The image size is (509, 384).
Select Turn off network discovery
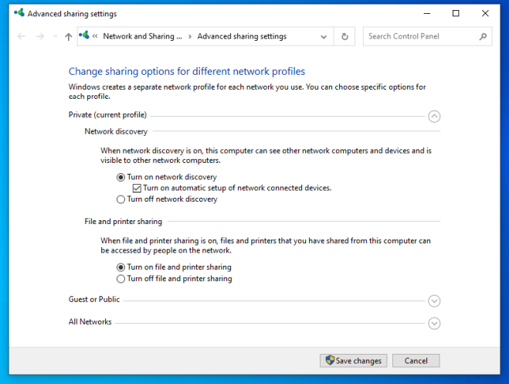[x=120, y=199]
